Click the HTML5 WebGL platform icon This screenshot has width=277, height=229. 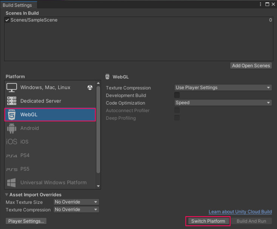[x=12, y=115]
